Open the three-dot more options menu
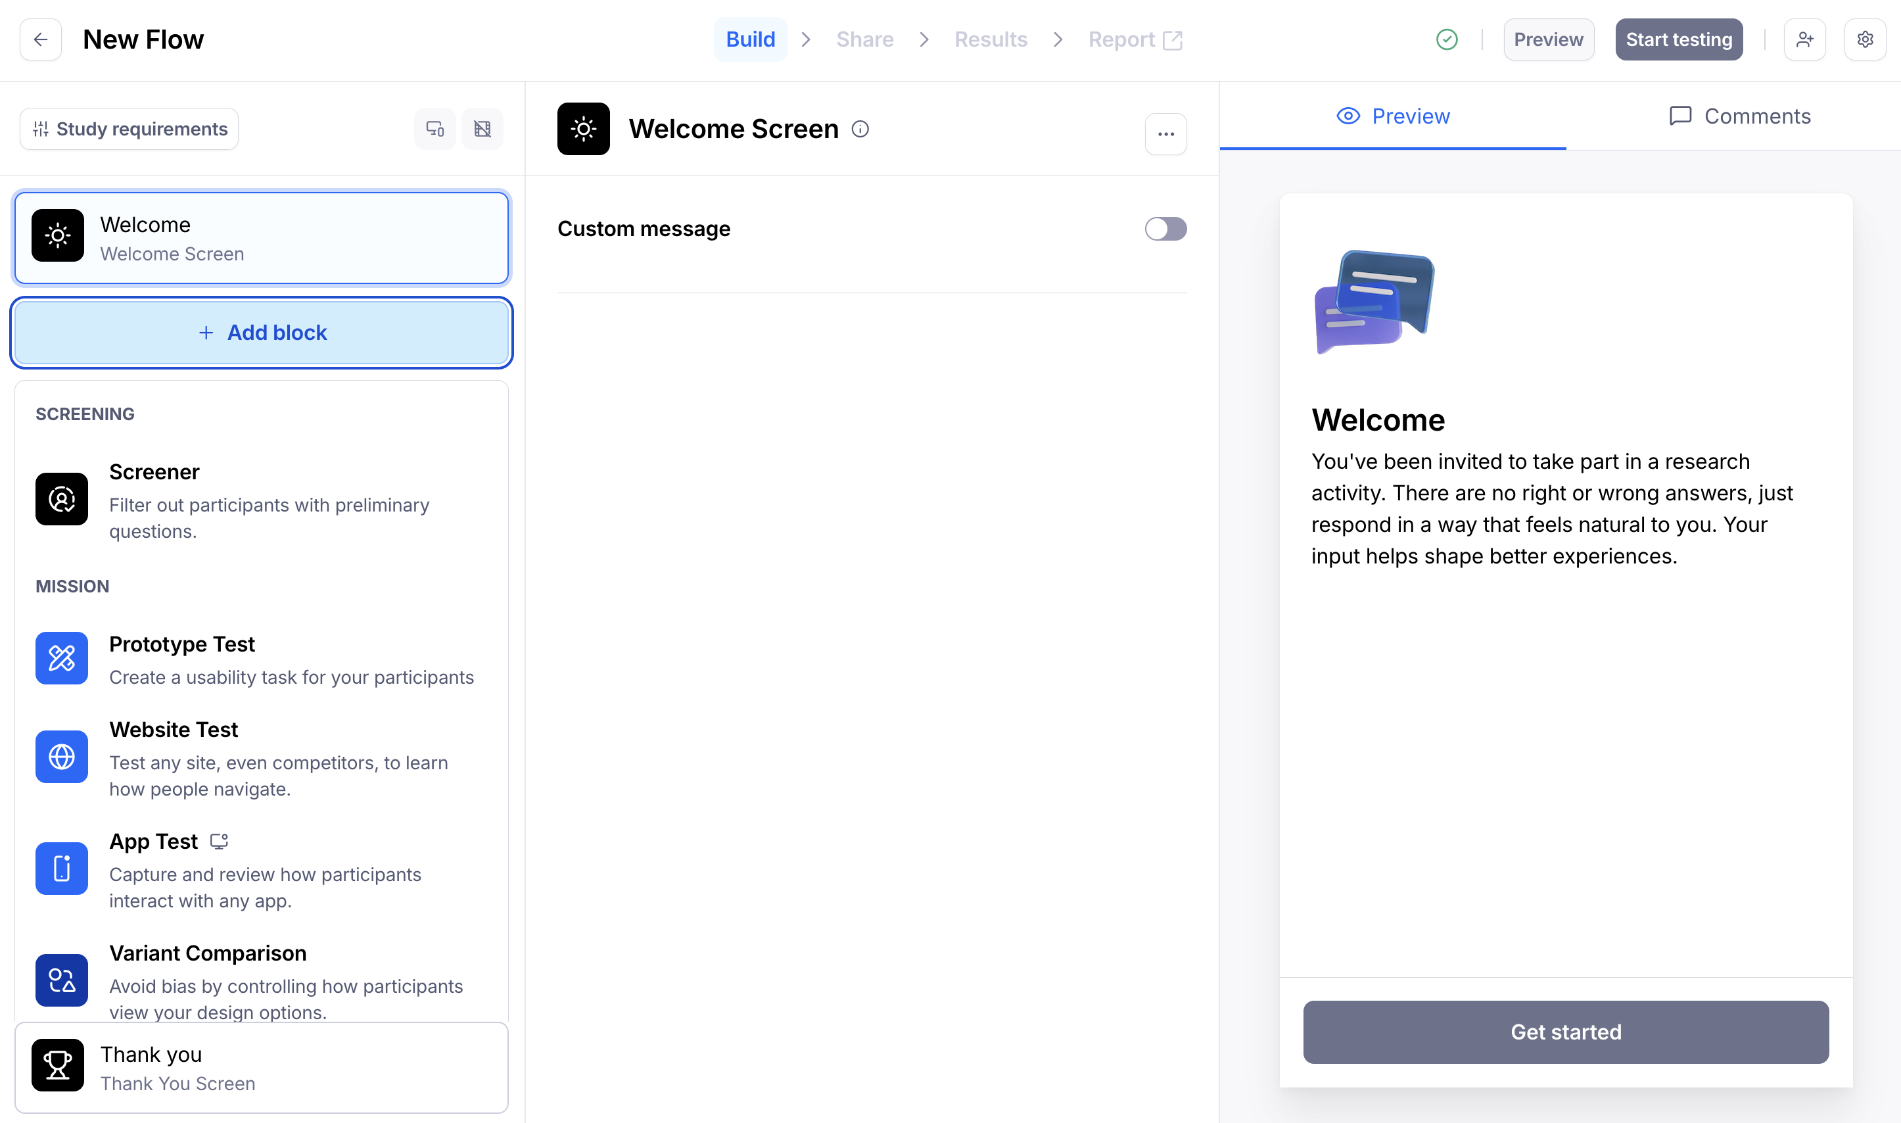Image resolution: width=1901 pixels, height=1123 pixels. pyautogui.click(x=1165, y=134)
